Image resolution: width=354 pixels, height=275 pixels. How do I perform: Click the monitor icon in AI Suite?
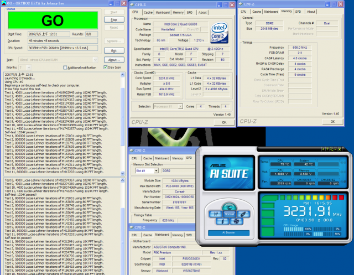pos(229,206)
